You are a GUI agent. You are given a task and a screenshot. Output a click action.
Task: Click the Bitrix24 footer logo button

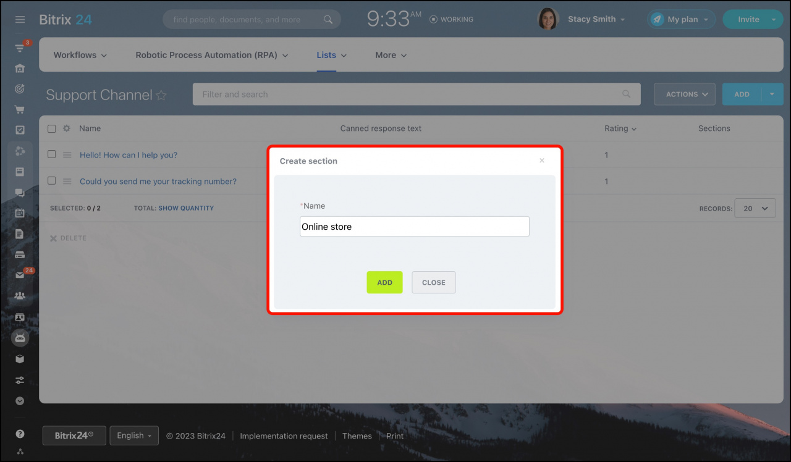click(74, 435)
